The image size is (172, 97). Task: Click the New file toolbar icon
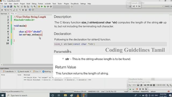[2, 6]
